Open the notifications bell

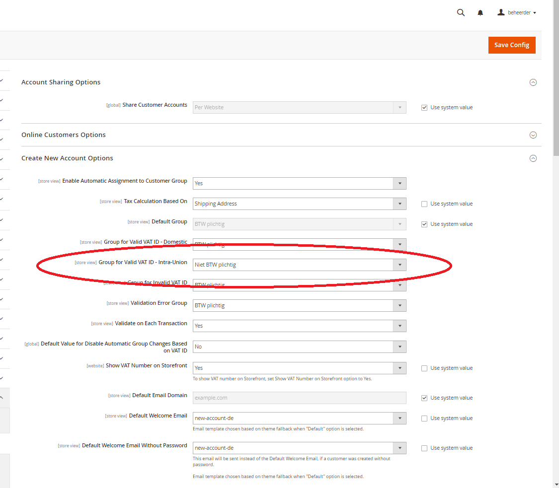(480, 12)
